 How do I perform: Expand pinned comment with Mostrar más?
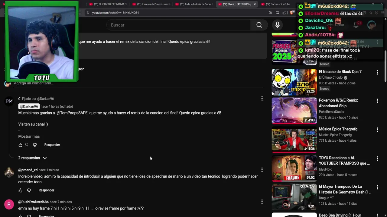29,137
